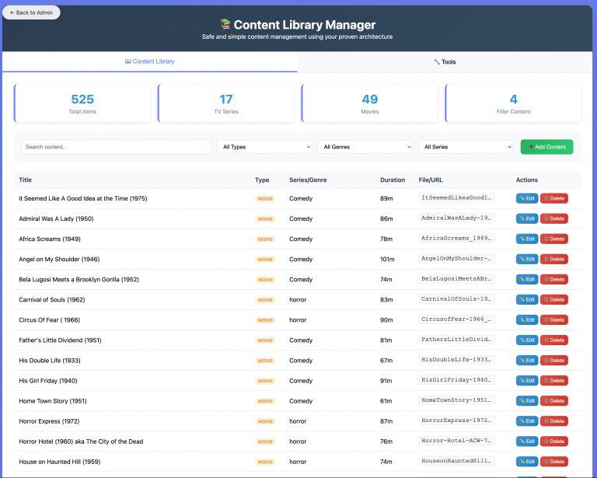
Task: Delete Horror Express (1972) from library
Action: (x=554, y=420)
